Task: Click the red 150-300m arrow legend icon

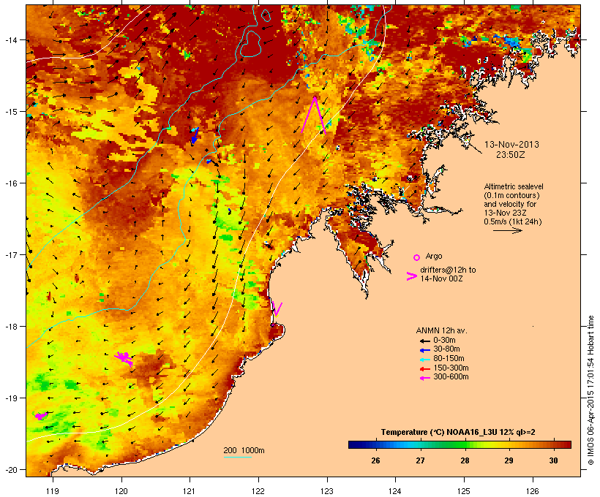Action: coord(424,368)
